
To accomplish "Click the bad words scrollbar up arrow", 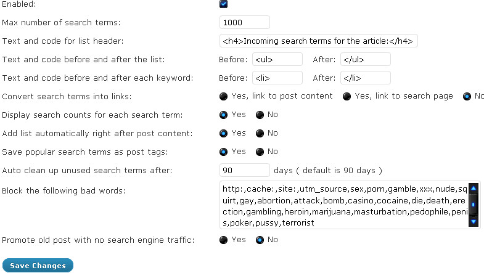I will coord(474,188).
